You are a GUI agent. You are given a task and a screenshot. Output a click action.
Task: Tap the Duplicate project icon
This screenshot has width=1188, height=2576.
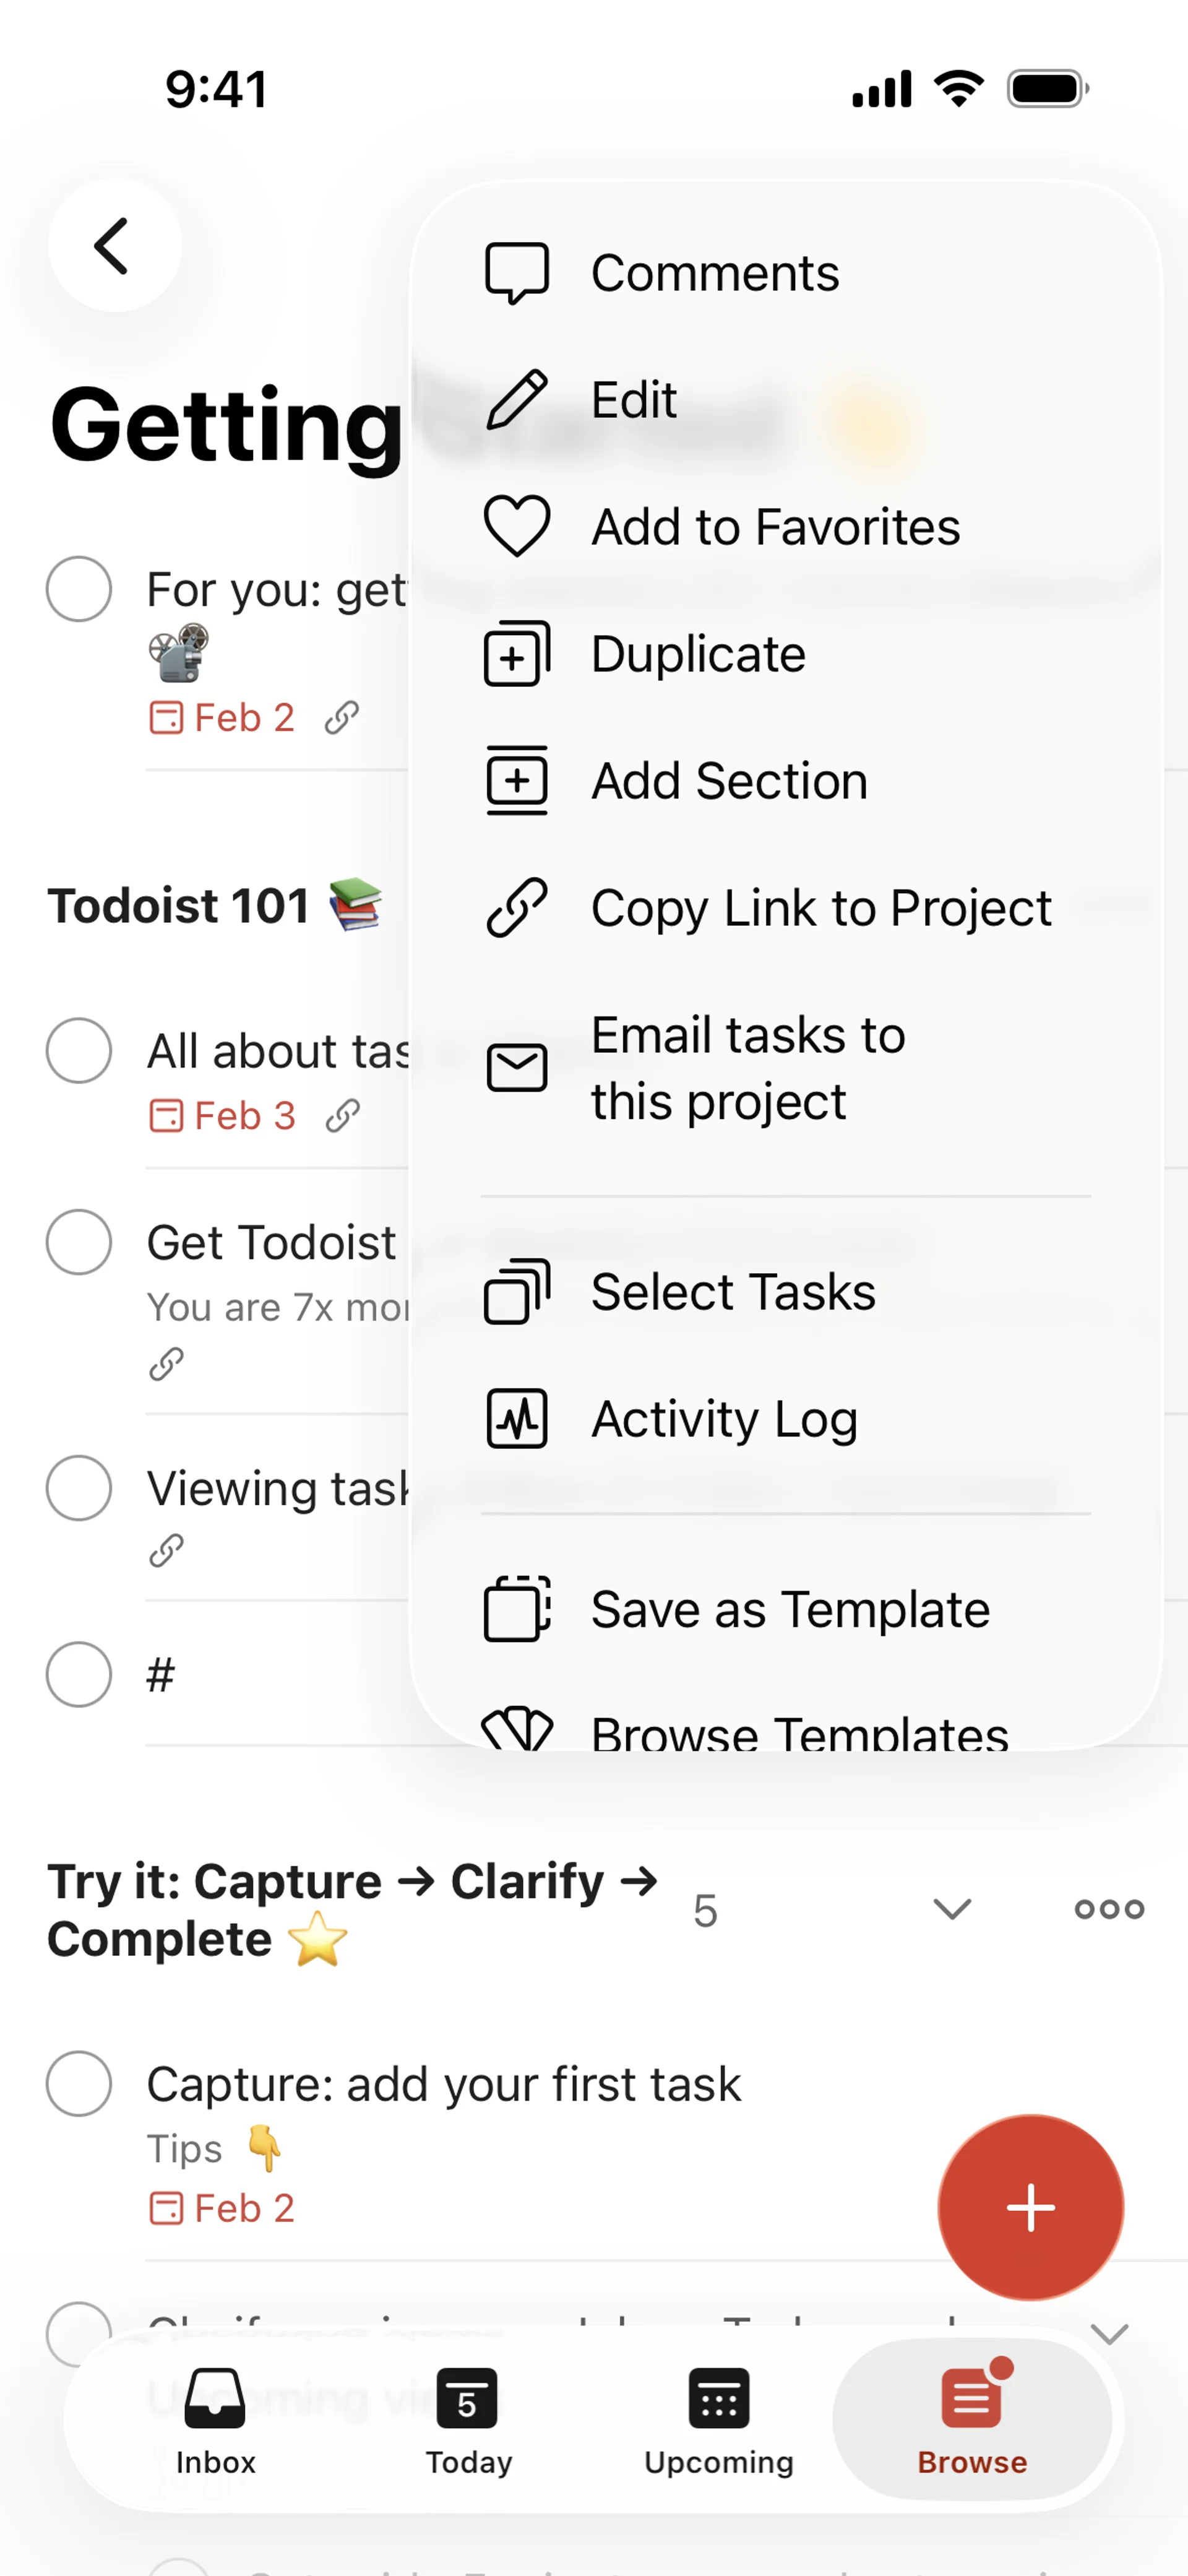click(x=516, y=654)
